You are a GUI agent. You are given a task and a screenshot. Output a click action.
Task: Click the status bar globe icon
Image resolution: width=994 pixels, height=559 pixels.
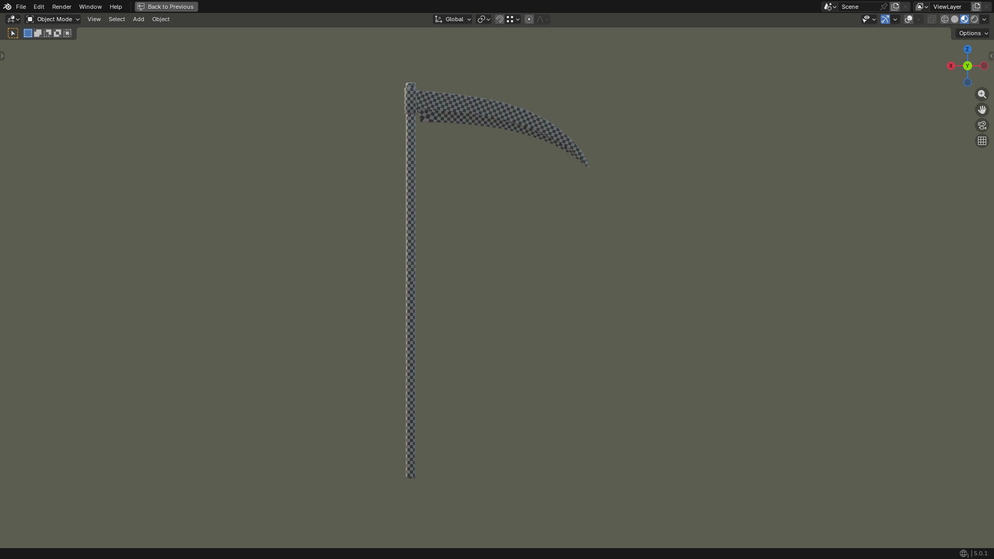tap(963, 553)
